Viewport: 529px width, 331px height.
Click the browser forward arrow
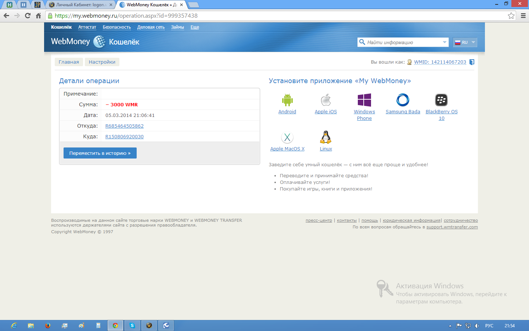tap(17, 15)
